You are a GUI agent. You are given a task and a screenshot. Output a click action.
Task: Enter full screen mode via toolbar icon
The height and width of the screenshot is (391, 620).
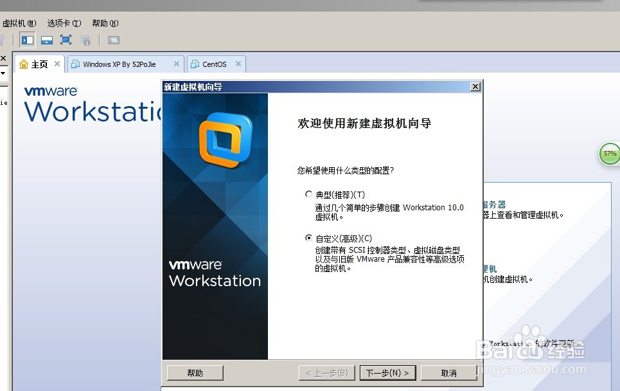pos(66,40)
